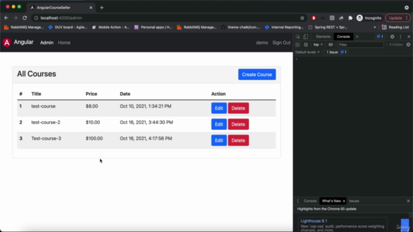Image resolution: width=413 pixels, height=232 pixels.
Task: Open the Reading List icon
Action: [x=384, y=27]
